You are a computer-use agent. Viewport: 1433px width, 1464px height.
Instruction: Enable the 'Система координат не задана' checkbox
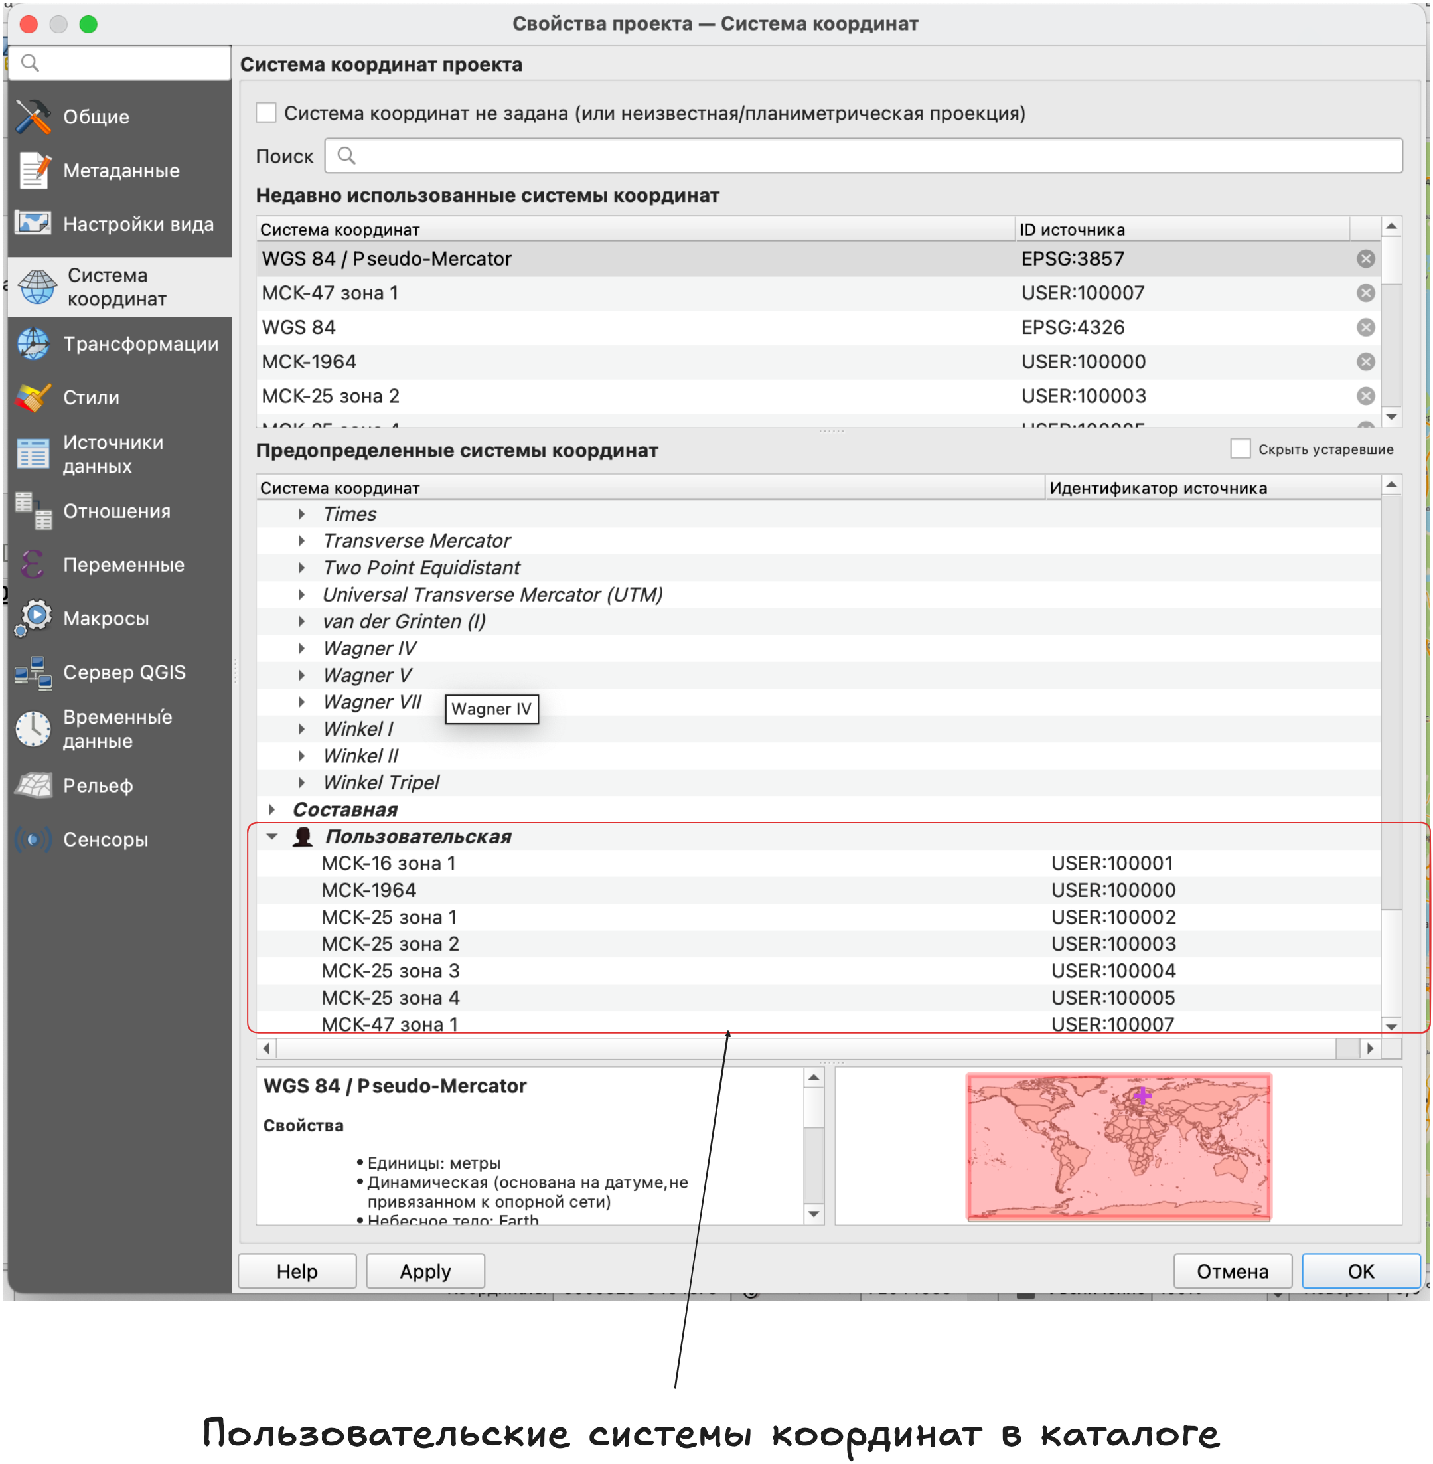[265, 113]
